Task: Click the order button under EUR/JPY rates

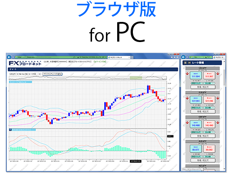Action: [x=203, y=111]
